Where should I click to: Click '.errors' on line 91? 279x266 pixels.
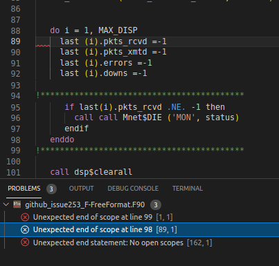tap(116, 63)
